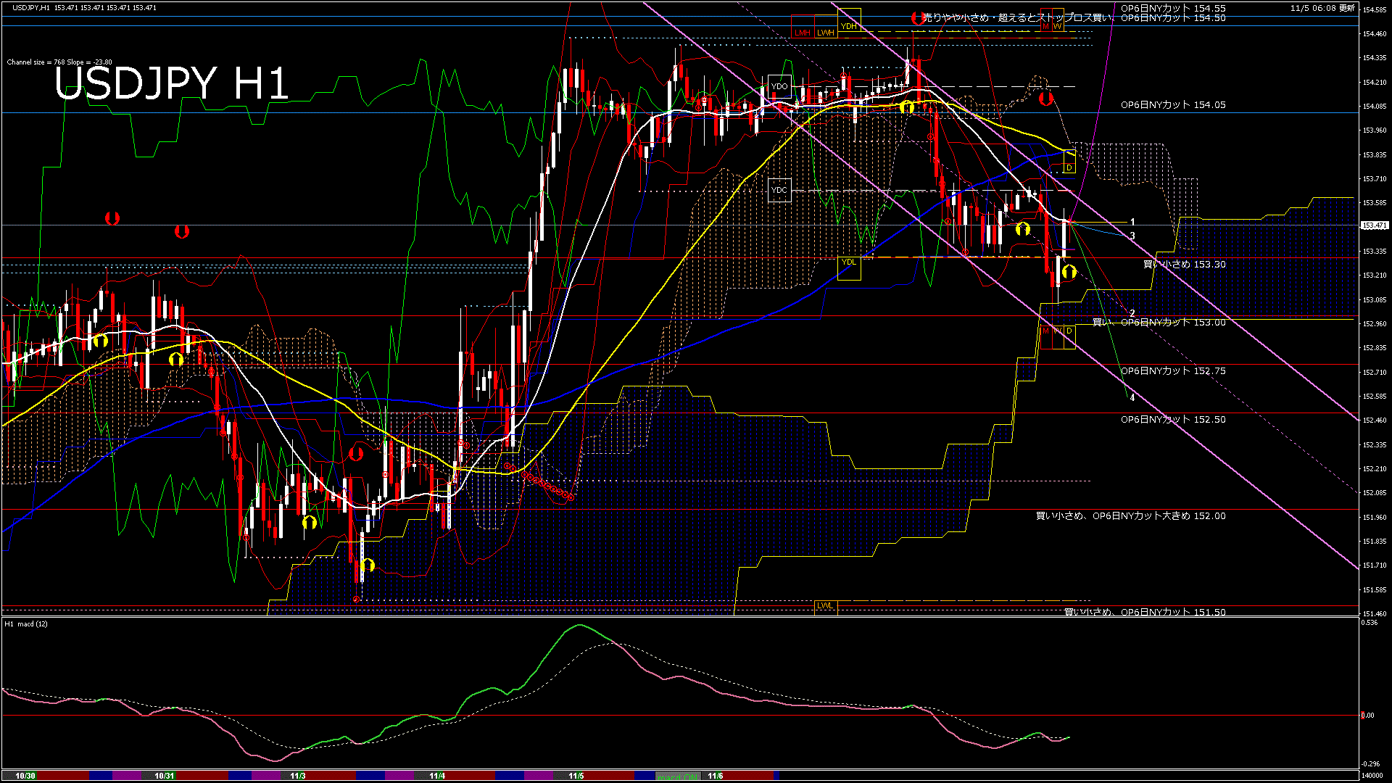The width and height of the screenshot is (1392, 783).
Task: Select the 10/31 date marker
Action: 165,776
